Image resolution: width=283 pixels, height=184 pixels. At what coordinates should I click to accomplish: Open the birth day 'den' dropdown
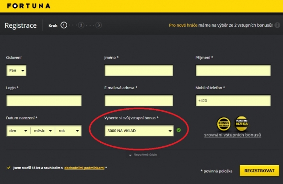pyautogui.click(x=18, y=131)
